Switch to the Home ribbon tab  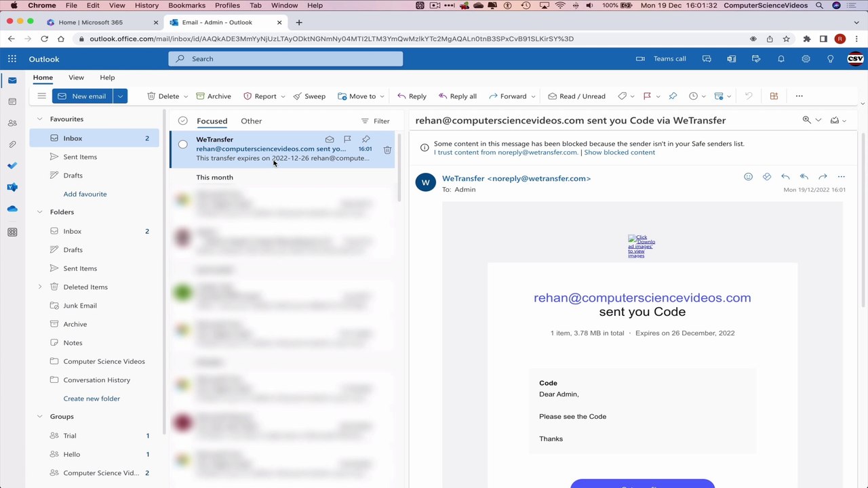click(43, 77)
